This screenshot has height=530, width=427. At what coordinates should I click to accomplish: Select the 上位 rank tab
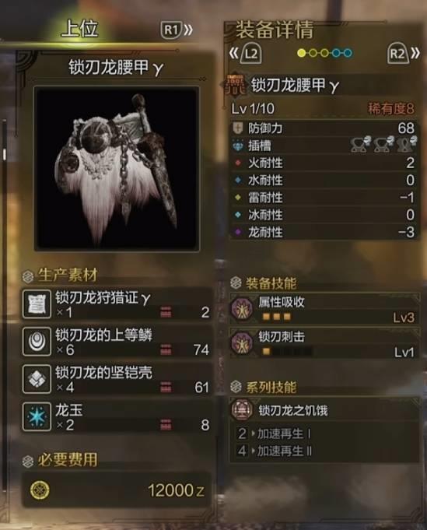80,28
